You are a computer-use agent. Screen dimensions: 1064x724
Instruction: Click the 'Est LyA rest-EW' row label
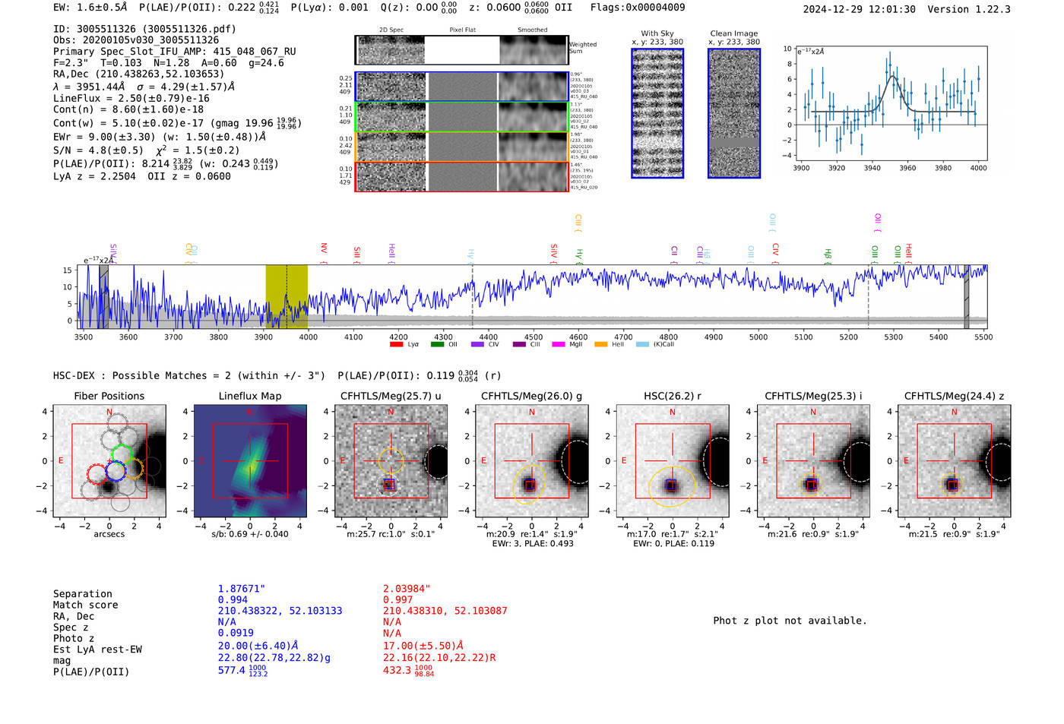pyautogui.click(x=97, y=650)
